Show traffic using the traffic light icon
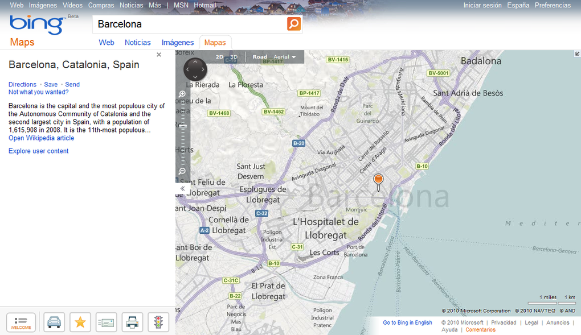 click(x=158, y=322)
